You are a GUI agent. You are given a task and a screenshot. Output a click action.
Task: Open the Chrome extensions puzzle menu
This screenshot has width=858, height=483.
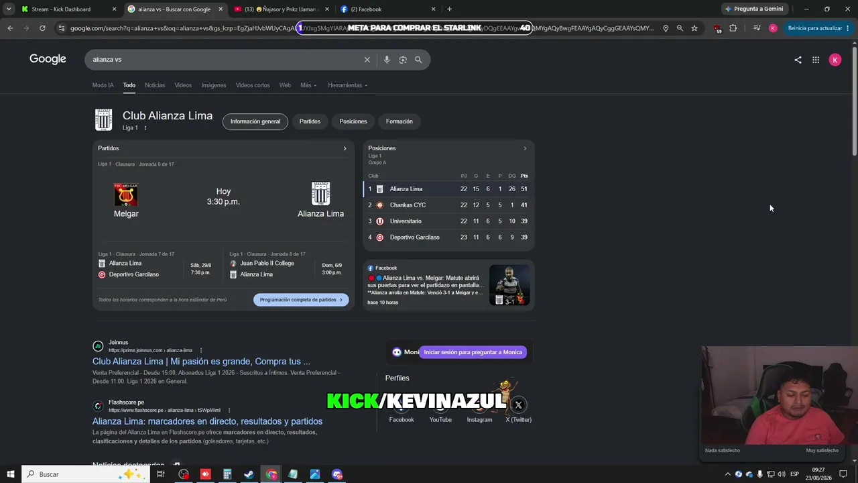[733, 28]
